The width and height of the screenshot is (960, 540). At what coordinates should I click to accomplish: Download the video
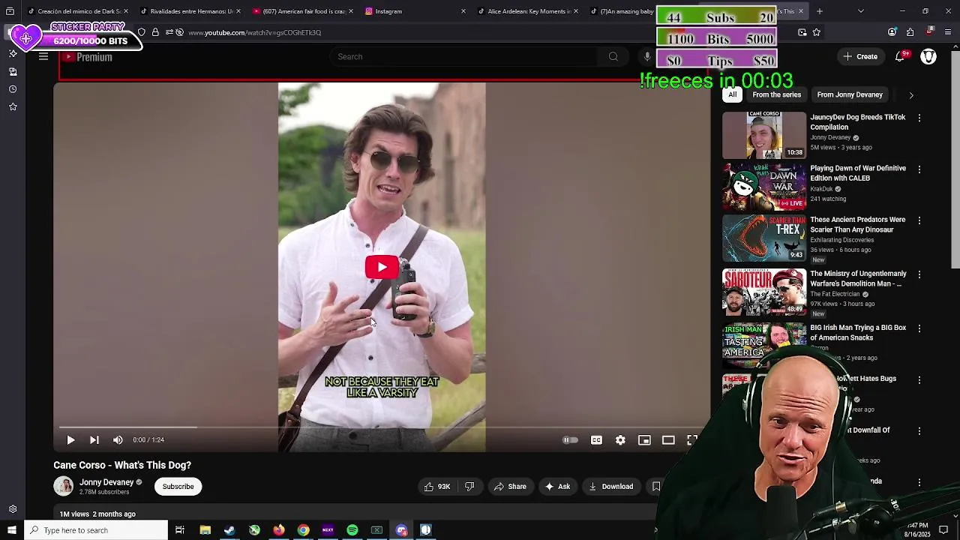pos(610,487)
